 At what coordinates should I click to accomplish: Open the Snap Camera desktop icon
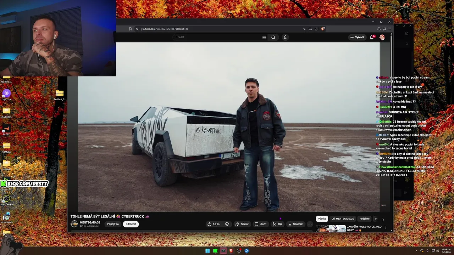tap(6, 200)
